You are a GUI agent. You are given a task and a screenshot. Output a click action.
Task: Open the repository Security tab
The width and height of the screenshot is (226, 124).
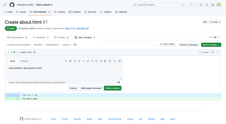[x=90, y=12]
